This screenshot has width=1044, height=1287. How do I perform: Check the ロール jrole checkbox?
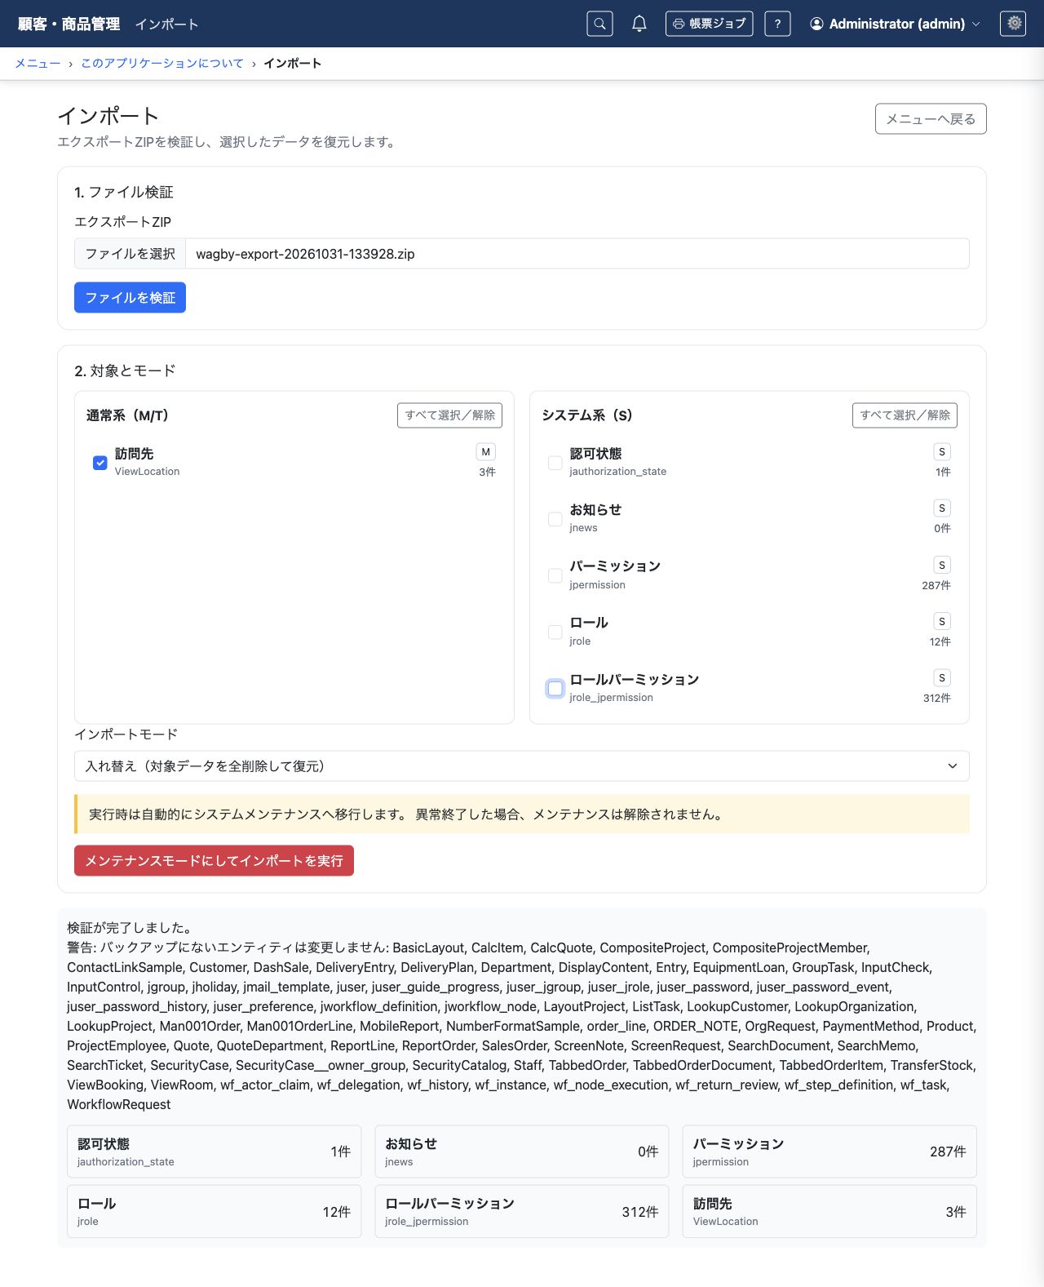tap(555, 632)
